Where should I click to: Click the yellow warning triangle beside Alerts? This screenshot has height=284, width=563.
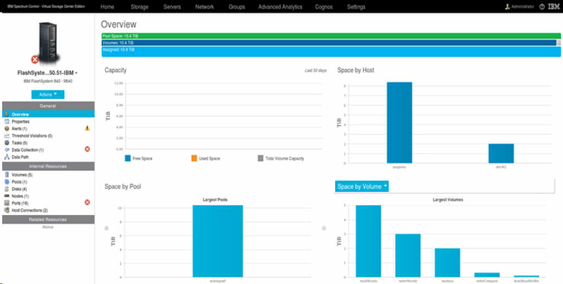(x=87, y=128)
